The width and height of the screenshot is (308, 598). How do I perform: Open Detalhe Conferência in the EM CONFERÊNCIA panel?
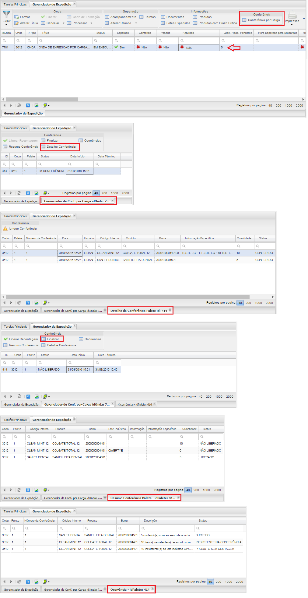coord(58,147)
